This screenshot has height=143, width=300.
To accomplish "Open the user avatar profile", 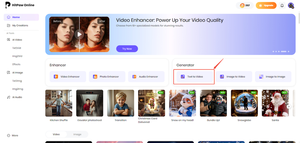I will (291, 5).
